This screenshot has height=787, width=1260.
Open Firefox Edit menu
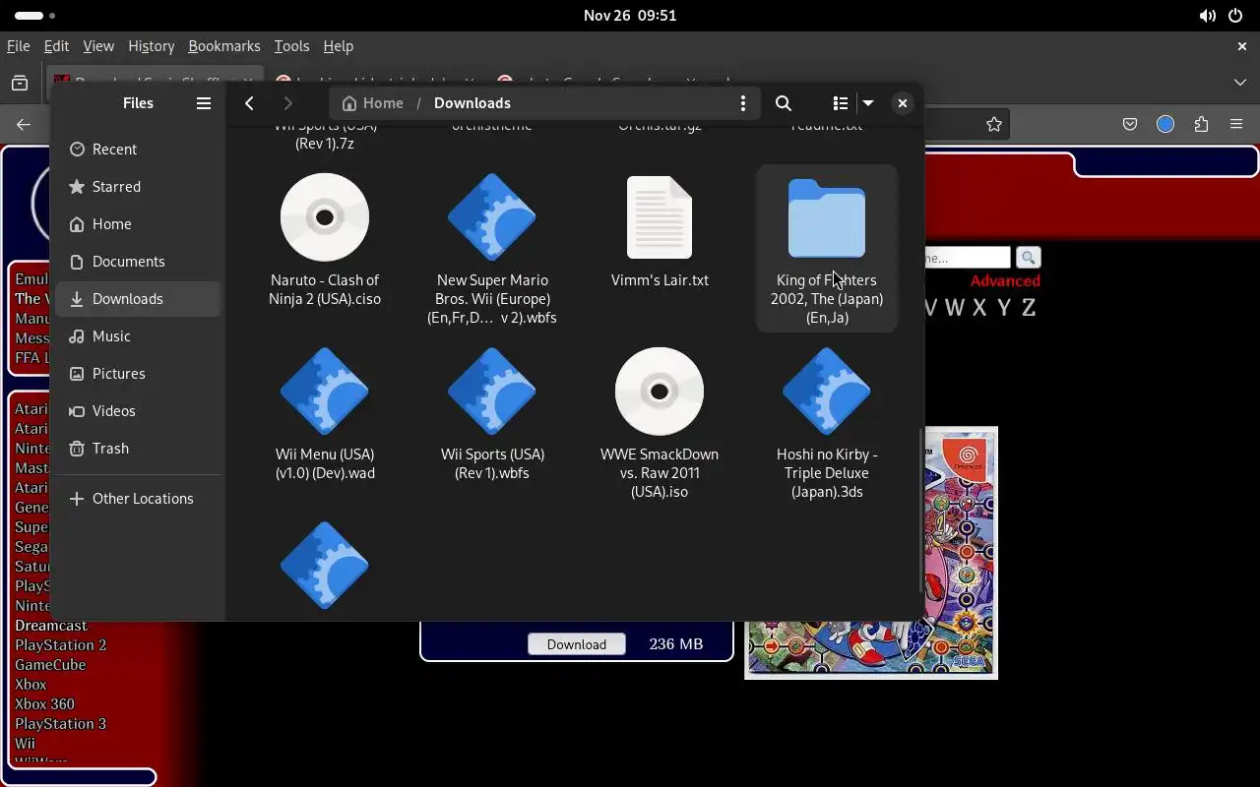pos(56,46)
